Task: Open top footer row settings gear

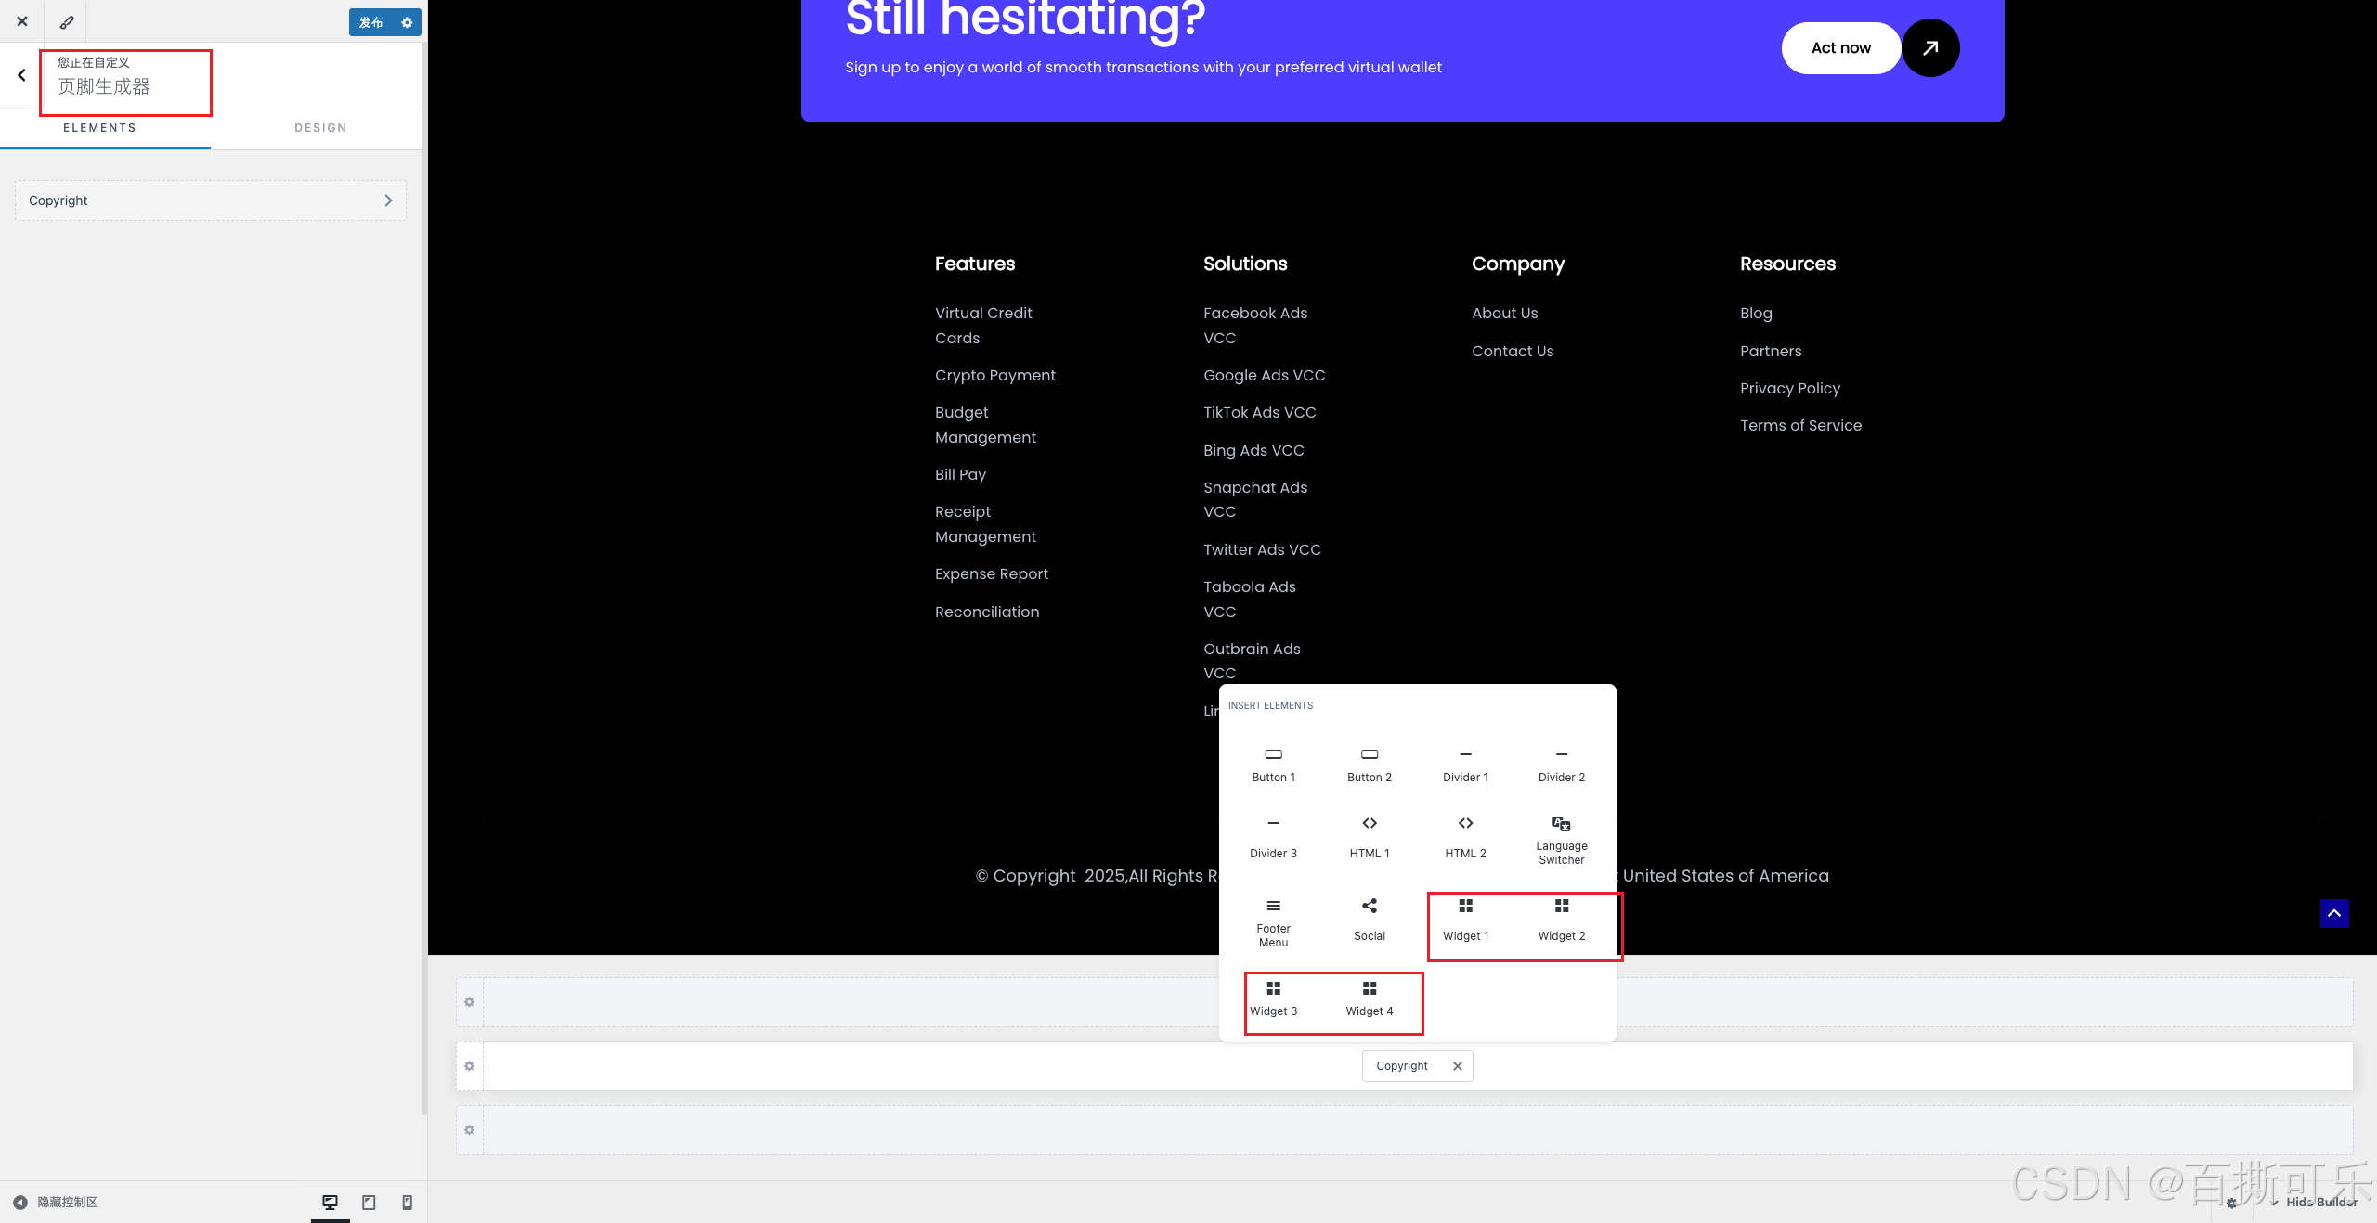Action: (469, 1001)
